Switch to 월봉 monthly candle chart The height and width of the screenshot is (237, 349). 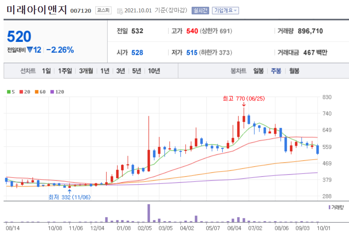294,71
